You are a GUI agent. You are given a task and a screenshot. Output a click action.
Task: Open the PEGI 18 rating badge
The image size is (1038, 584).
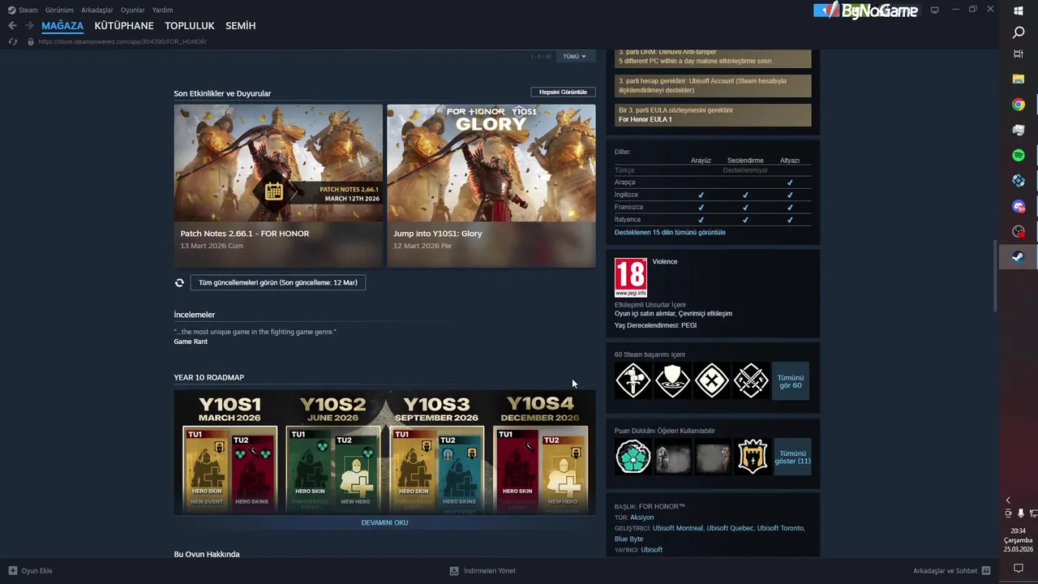(631, 277)
